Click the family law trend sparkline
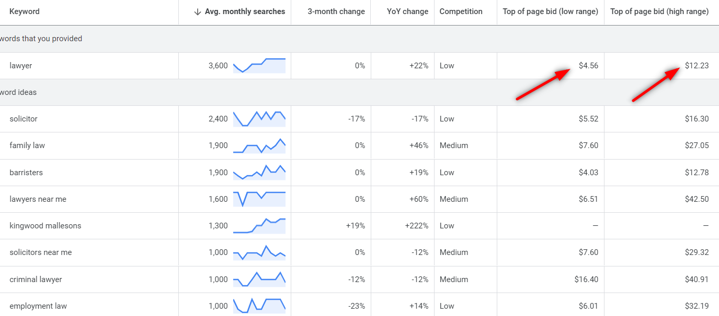Viewport: 719px width, 316px height. click(x=259, y=145)
